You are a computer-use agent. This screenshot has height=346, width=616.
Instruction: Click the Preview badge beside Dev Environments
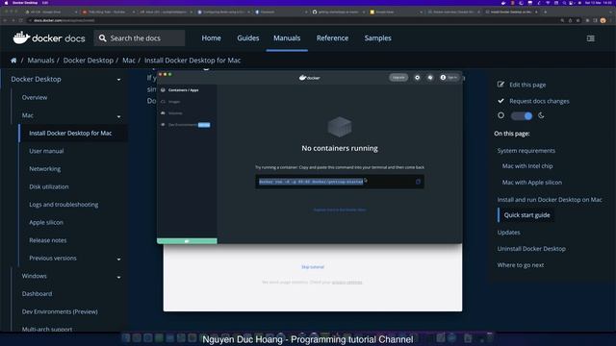204,125
